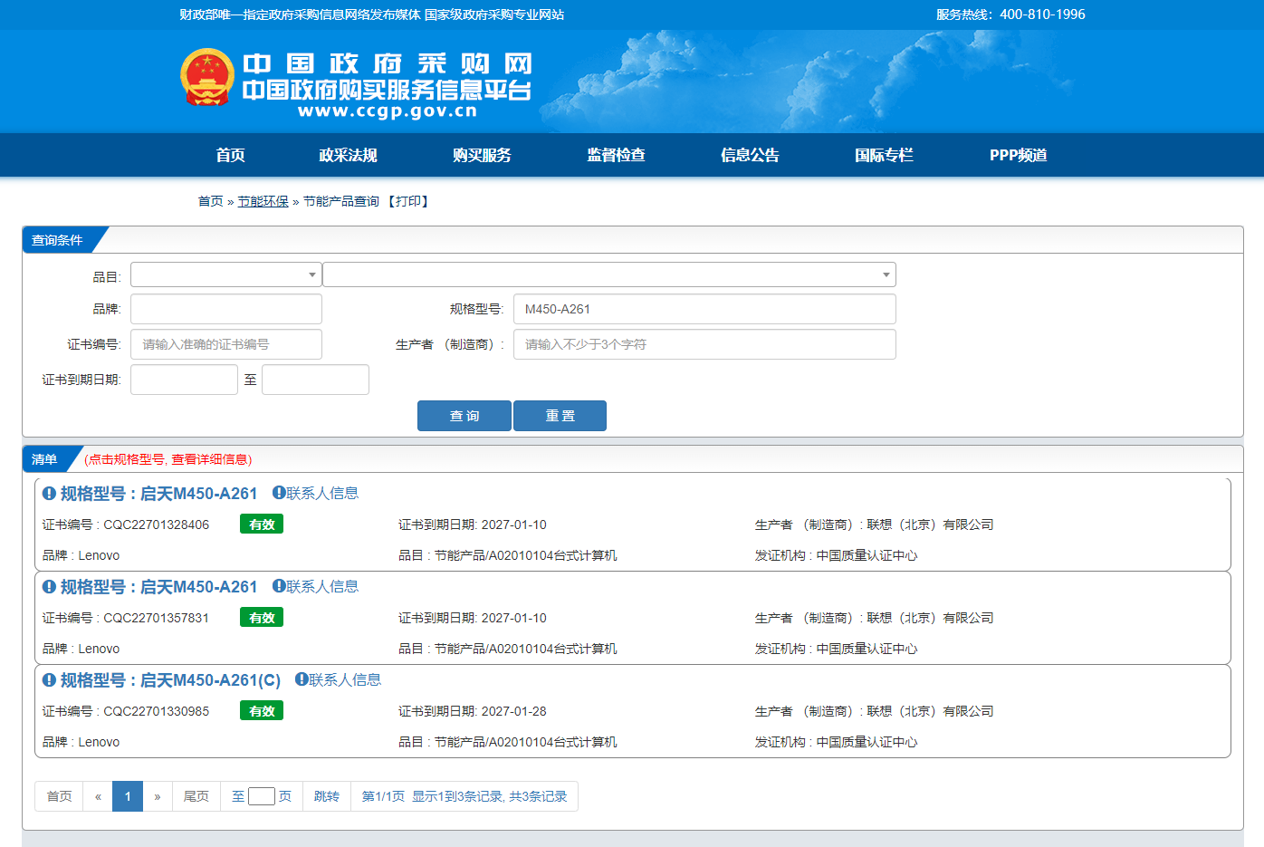
Task: Click next page » button
Action: pos(158,796)
